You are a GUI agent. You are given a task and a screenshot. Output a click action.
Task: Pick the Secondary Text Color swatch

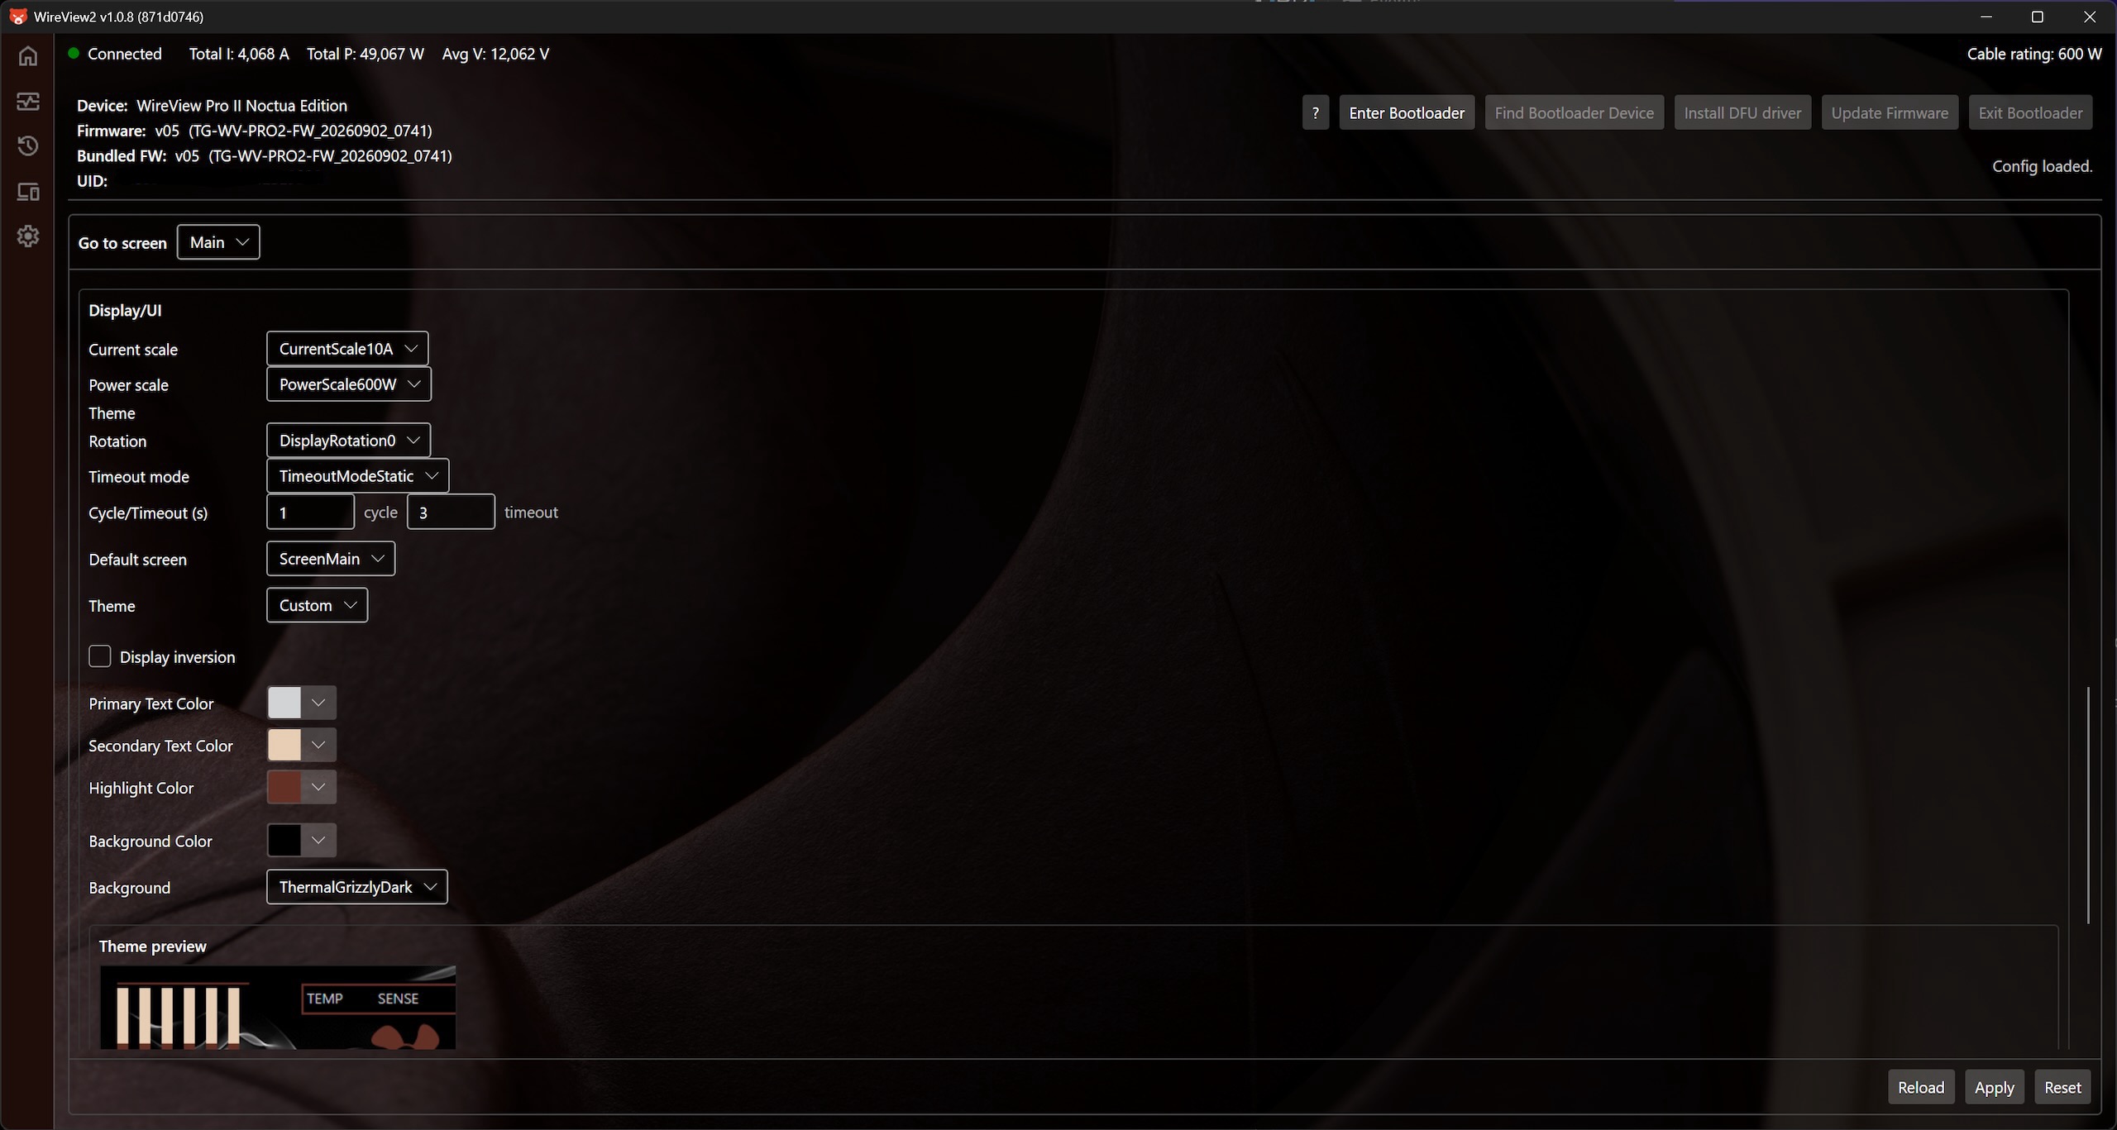pyautogui.click(x=284, y=745)
